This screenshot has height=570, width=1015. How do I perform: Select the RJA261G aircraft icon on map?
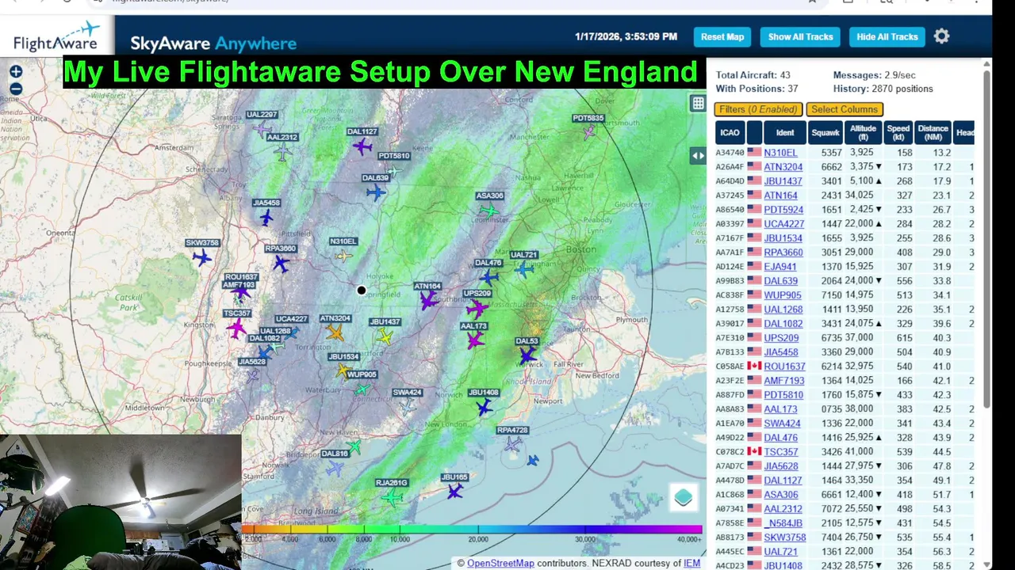tap(391, 498)
